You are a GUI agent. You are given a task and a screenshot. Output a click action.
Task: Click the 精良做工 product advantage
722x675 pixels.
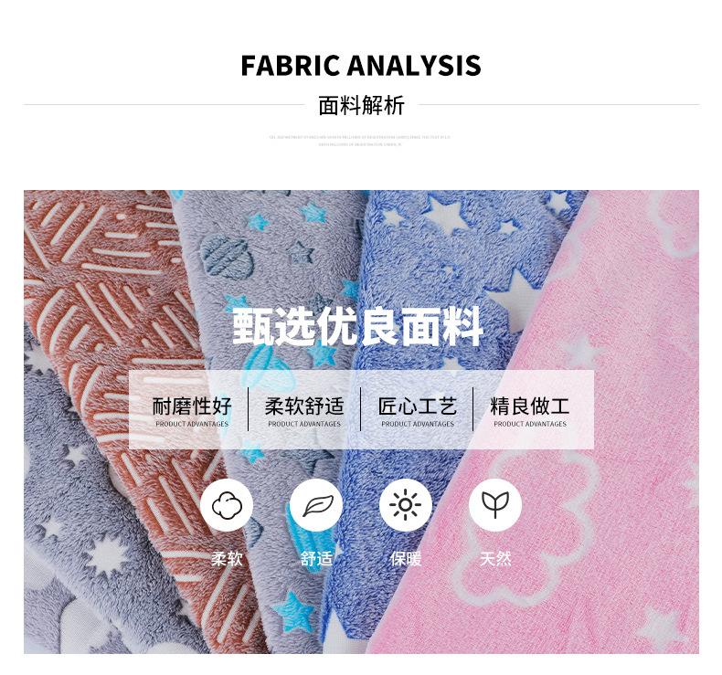pyautogui.click(x=530, y=411)
